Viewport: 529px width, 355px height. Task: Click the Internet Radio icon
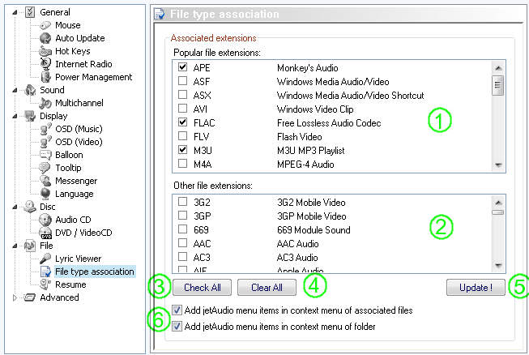[x=45, y=64]
